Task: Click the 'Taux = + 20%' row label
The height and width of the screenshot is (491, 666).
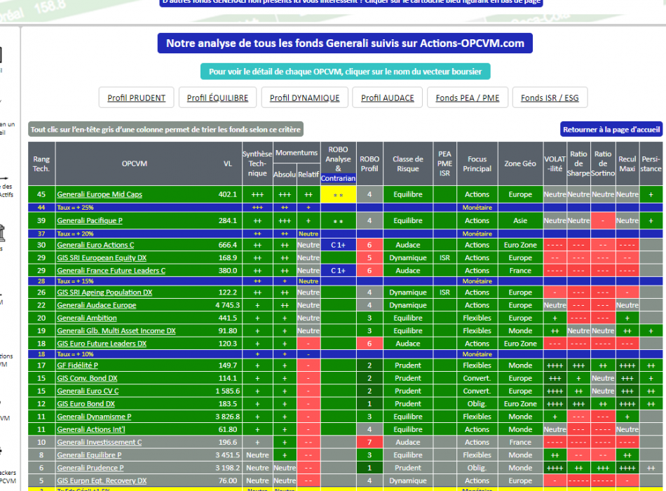Action: click(x=75, y=234)
